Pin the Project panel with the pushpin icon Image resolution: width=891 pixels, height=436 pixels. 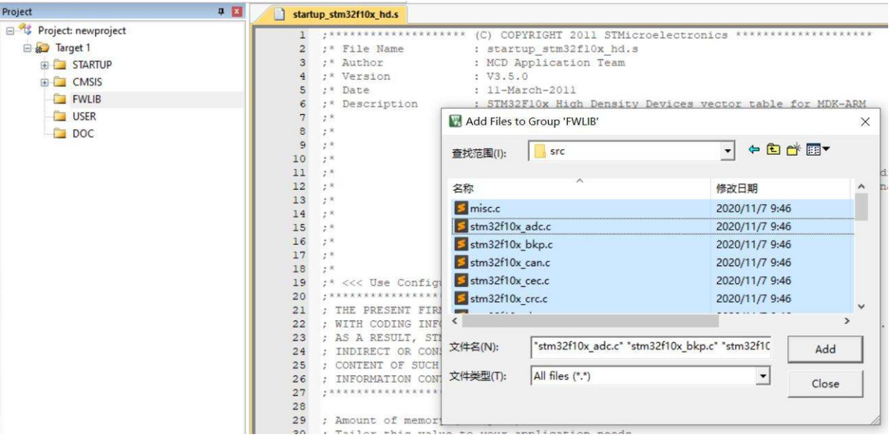tap(221, 12)
